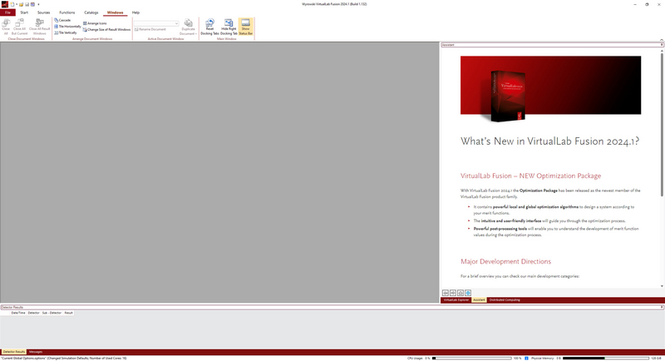Click the Assistant back navigation arrow icon
Image resolution: width=665 pixels, height=361 pixels.
pos(446,293)
